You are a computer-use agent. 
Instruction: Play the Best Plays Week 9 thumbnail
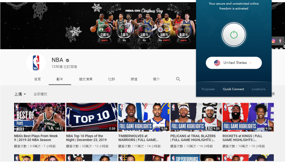(40, 117)
